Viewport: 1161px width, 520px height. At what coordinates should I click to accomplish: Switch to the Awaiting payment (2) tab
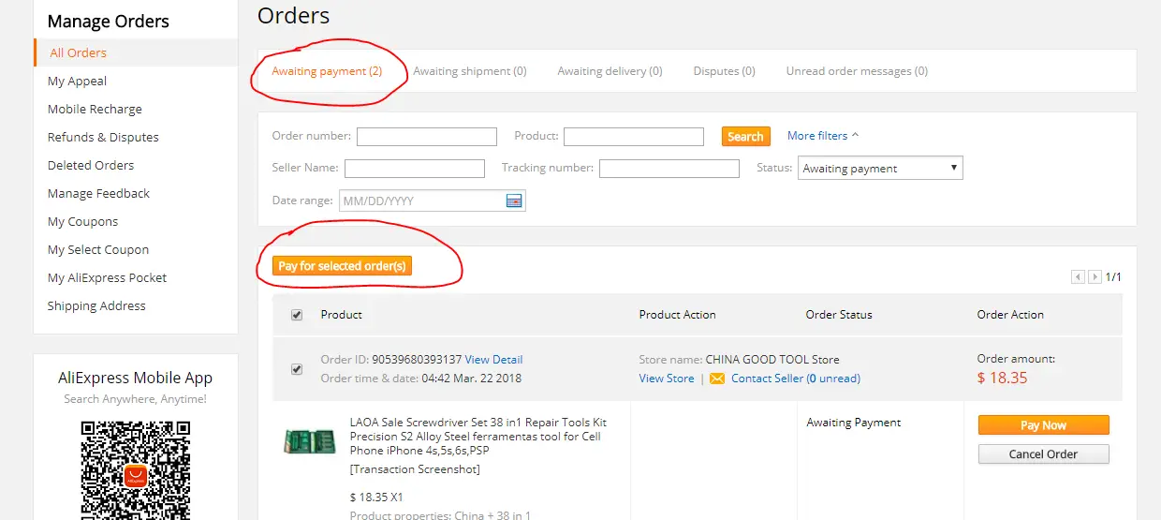[327, 71]
